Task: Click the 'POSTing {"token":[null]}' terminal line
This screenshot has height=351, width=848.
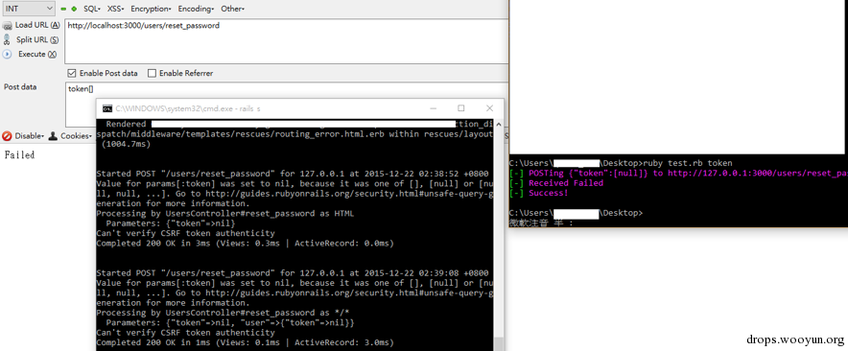Action: [678, 173]
